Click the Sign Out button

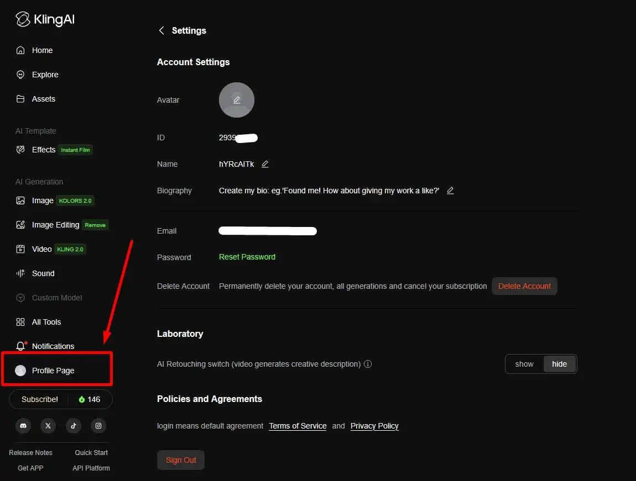pos(181,461)
